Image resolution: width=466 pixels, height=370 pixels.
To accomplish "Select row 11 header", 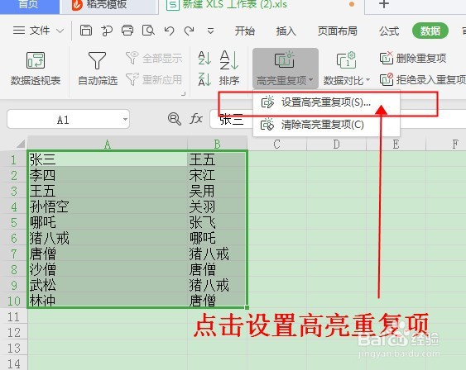I will tap(14, 317).
